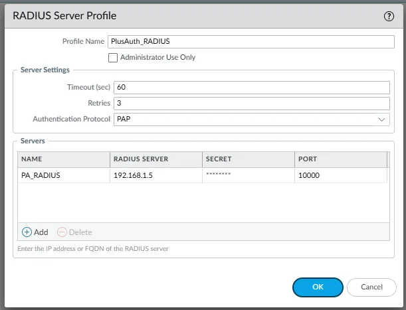406x310 pixels.
Task: Click the Add plus icon
Action: (x=27, y=232)
